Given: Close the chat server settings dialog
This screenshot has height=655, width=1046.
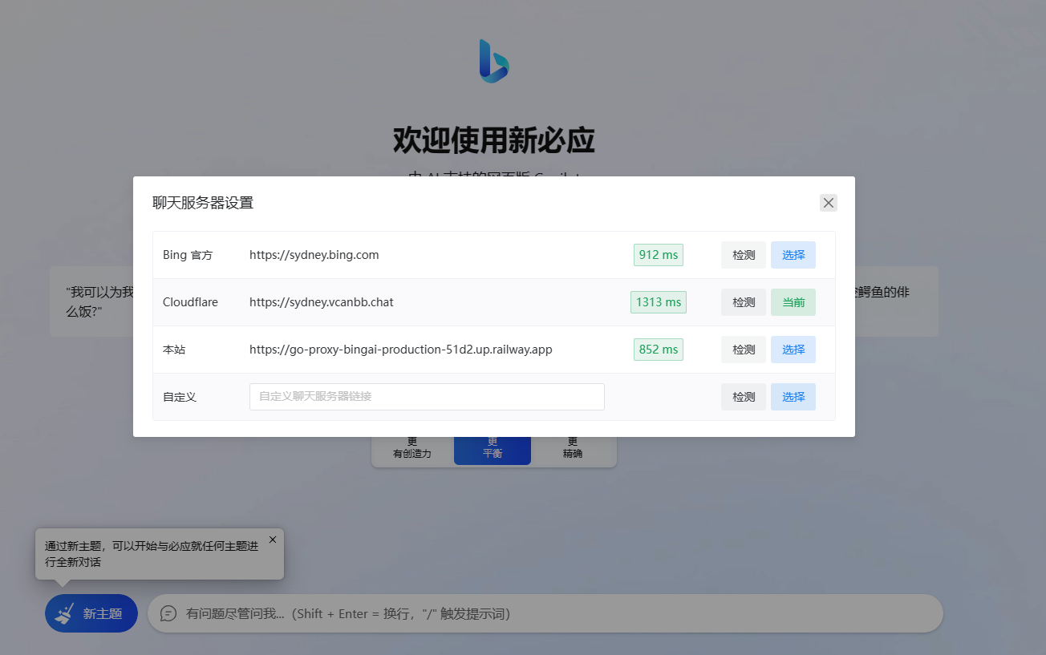Looking at the screenshot, I should point(829,203).
